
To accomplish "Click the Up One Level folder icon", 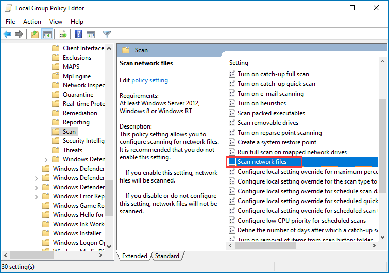I will pyautogui.click(x=35, y=34).
